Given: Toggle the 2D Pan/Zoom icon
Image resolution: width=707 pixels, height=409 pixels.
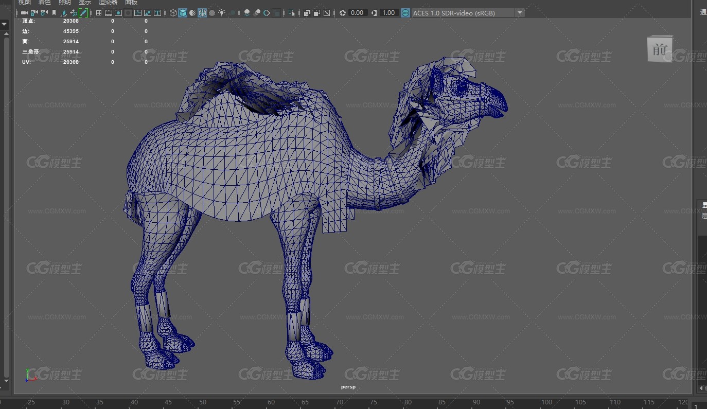Looking at the screenshot, I should tap(74, 13).
